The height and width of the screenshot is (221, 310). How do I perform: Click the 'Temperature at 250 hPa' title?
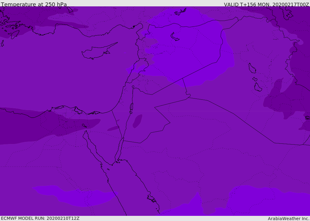(x=34, y=4)
